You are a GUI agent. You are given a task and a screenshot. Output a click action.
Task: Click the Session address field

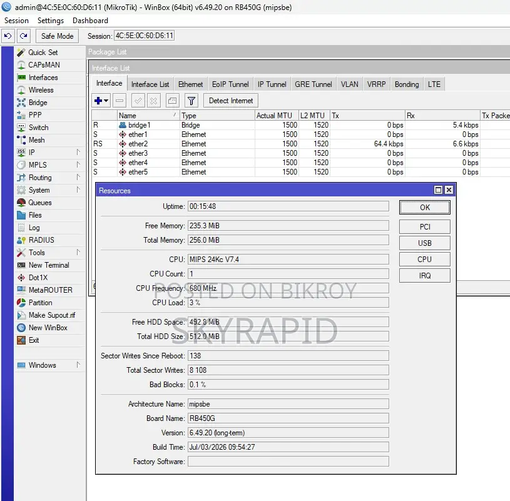(x=144, y=36)
